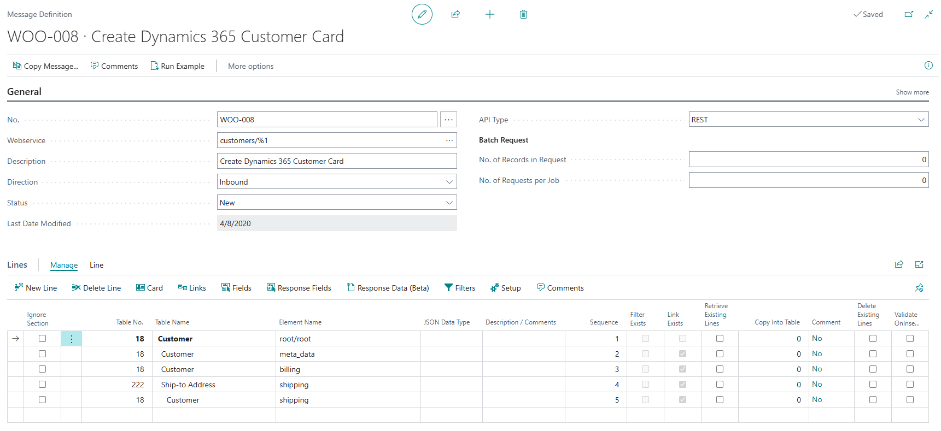The image size is (941, 431).
Task: Click the trash delete icon
Action: pos(523,14)
